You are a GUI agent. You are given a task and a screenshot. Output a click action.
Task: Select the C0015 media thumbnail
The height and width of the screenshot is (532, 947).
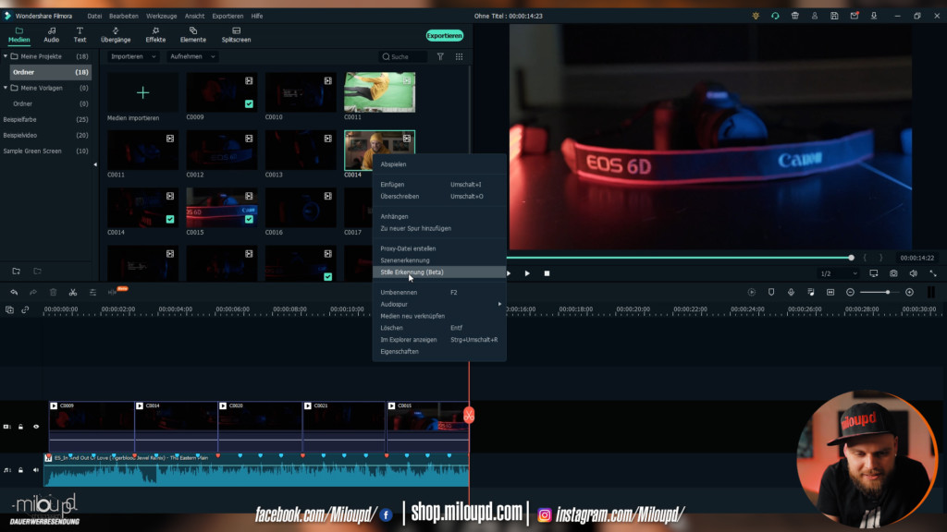tap(221, 208)
